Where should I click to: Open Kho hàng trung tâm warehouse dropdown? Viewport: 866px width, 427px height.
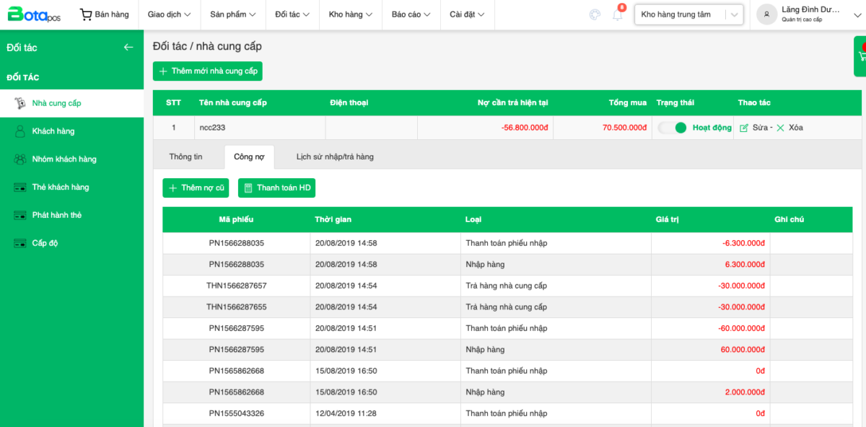coord(688,14)
